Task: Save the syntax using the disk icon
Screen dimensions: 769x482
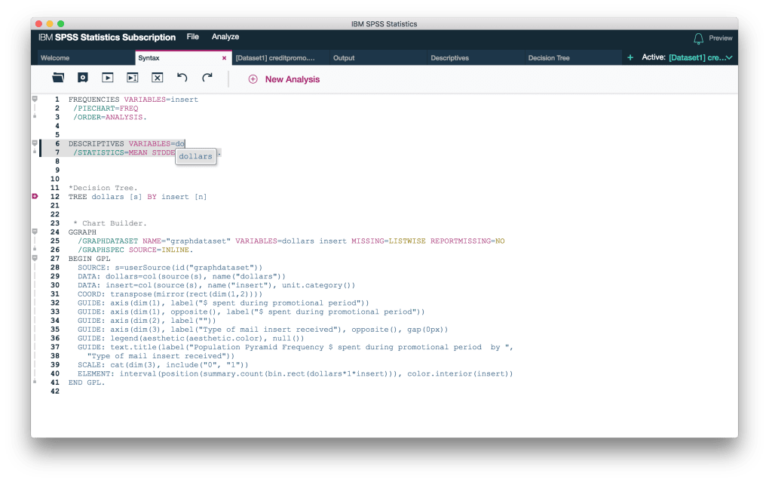Action: pos(83,78)
